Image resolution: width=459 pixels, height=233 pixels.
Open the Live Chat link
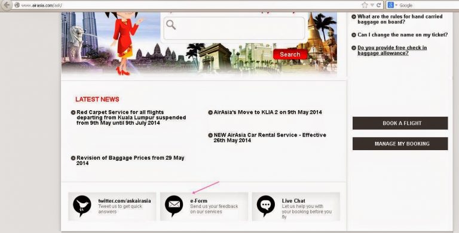click(x=293, y=201)
